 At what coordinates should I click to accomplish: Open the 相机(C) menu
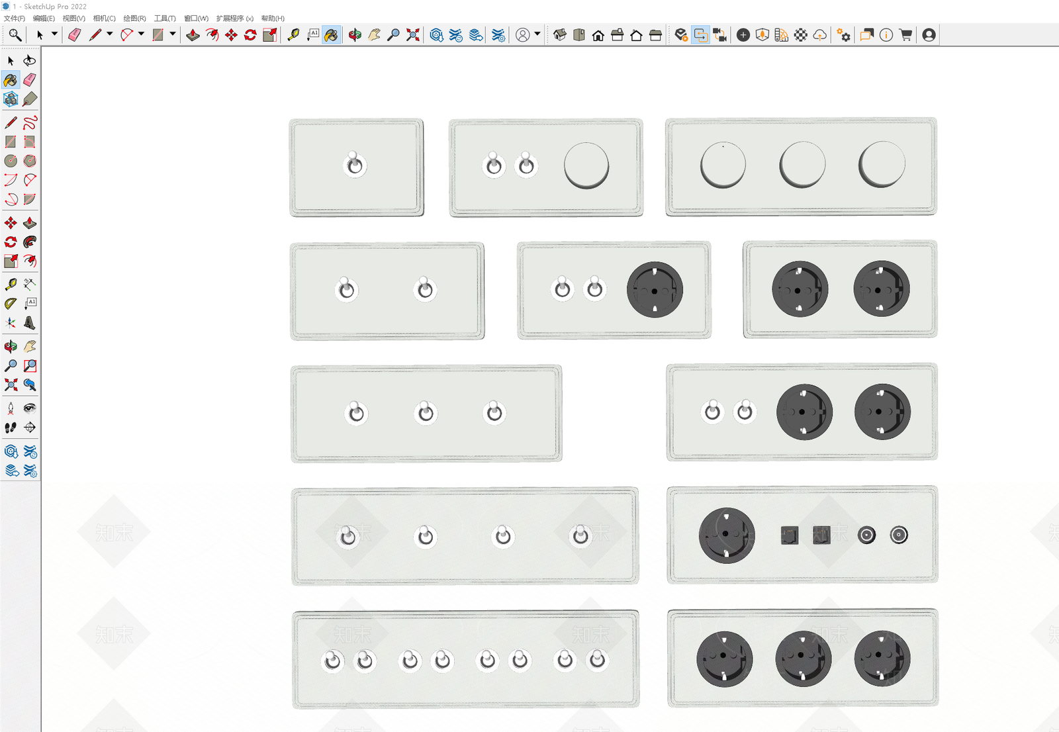tap(104, 18)
